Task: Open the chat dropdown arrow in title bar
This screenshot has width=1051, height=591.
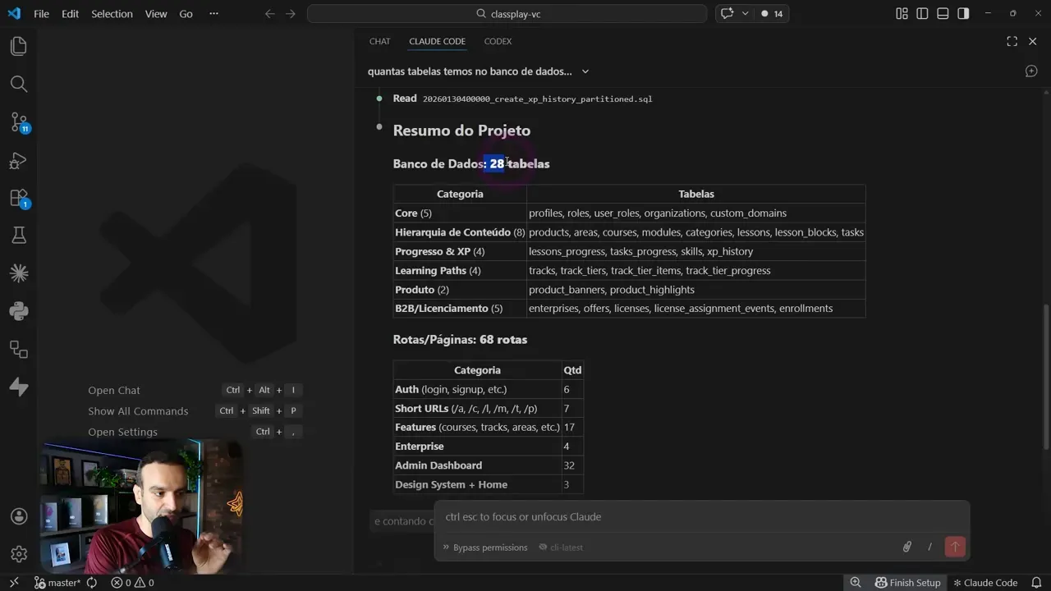Action: click(x=746, y=14)
